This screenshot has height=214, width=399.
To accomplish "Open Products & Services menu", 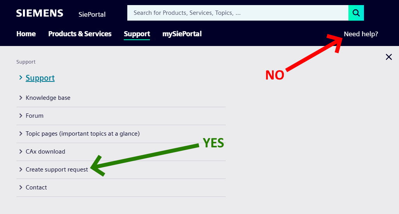I will pos(80,34).
